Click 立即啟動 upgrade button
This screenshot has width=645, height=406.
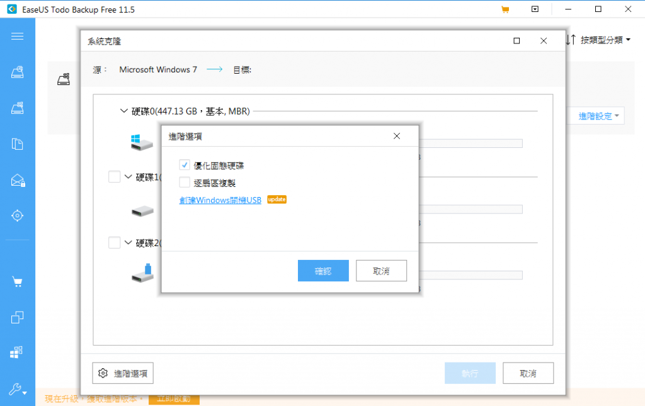click(x=174, y=398)
